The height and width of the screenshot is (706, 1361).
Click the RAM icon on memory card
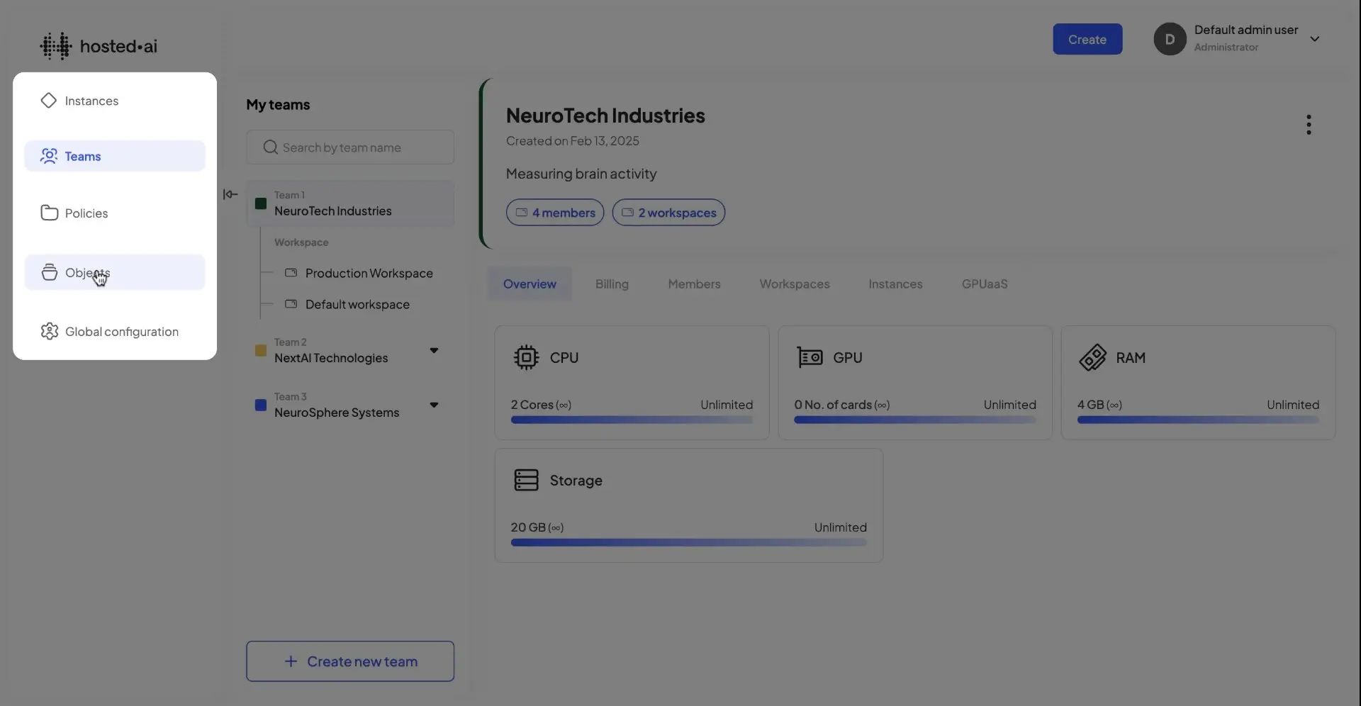coord(1094,357)
